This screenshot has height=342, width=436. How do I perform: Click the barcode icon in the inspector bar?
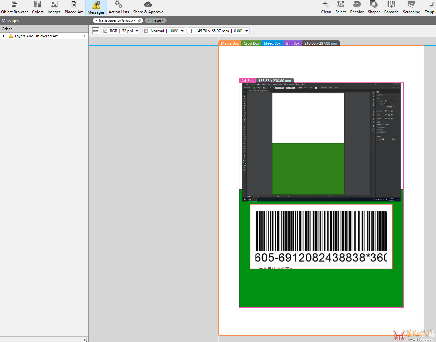96,31
